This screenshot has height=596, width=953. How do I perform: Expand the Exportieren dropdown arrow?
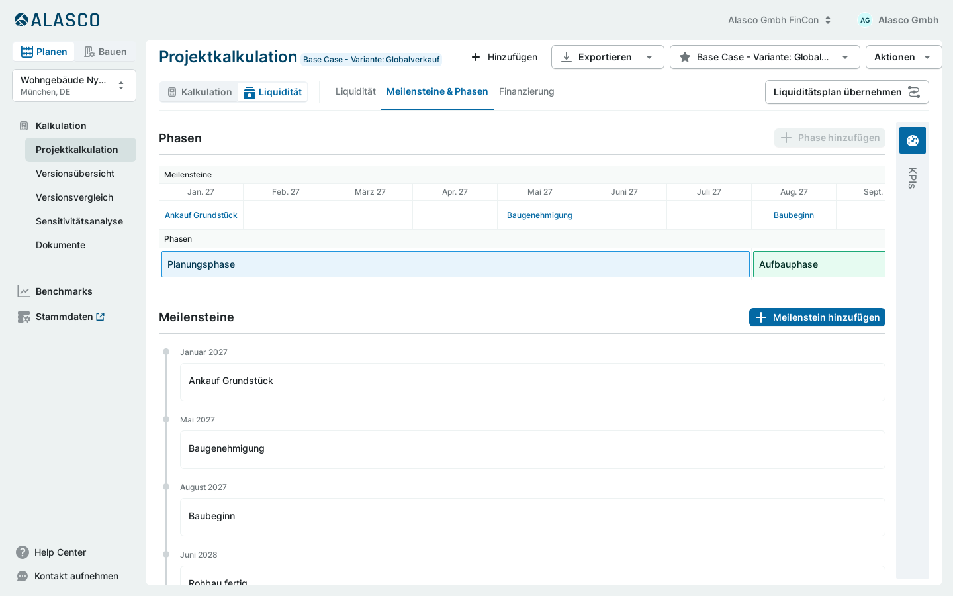pyautogui.click(x=649, y=57)
